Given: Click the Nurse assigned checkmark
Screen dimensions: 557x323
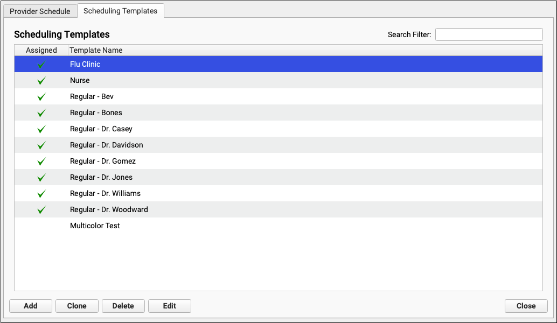Looking at the screenshot, I should tap(41, 81).
